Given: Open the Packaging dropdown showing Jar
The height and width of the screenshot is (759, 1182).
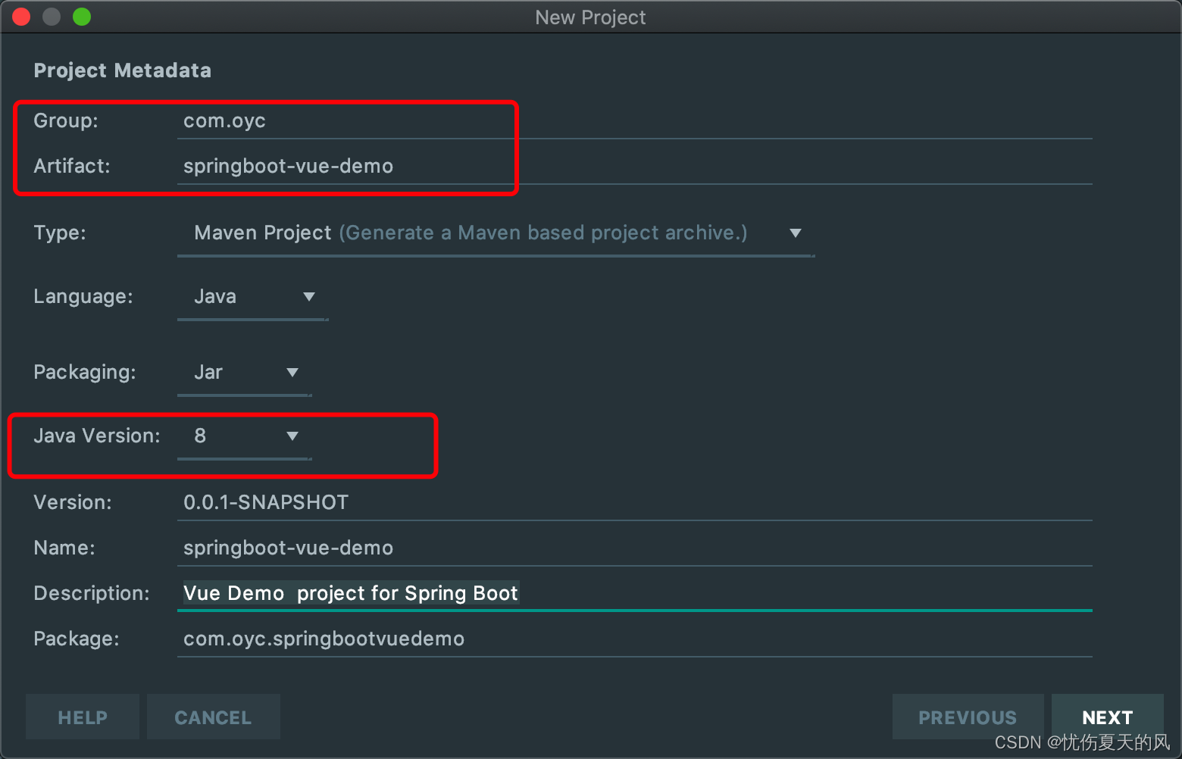Looking at the screenshot, I should click(244, 372).
